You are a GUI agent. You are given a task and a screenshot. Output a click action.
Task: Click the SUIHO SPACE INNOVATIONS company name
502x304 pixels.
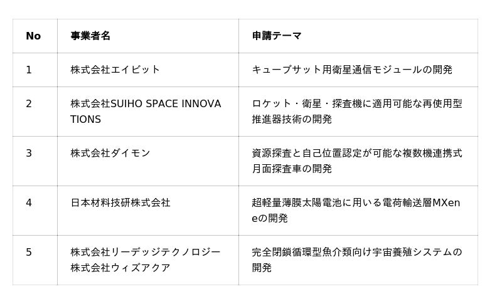(x=146, y=112)
